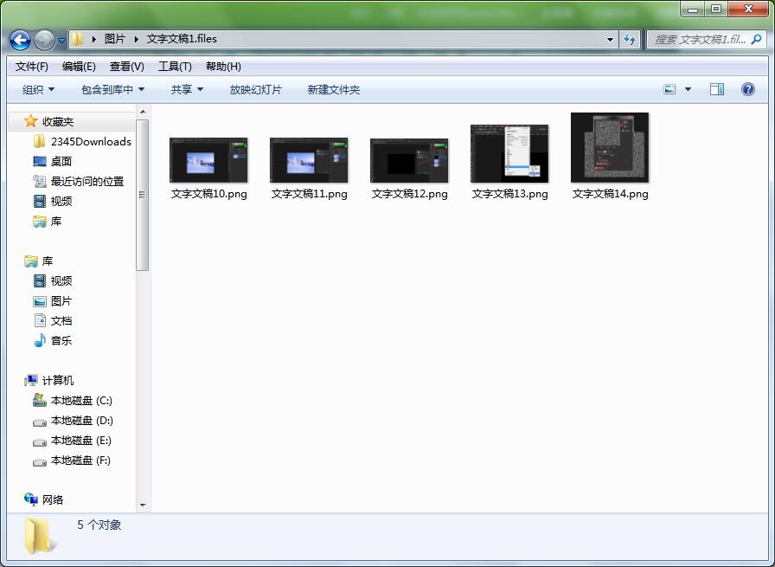Open the recent pages dropdown arrow
This screenshot has height=567, width=775.
tap(61, 41)
